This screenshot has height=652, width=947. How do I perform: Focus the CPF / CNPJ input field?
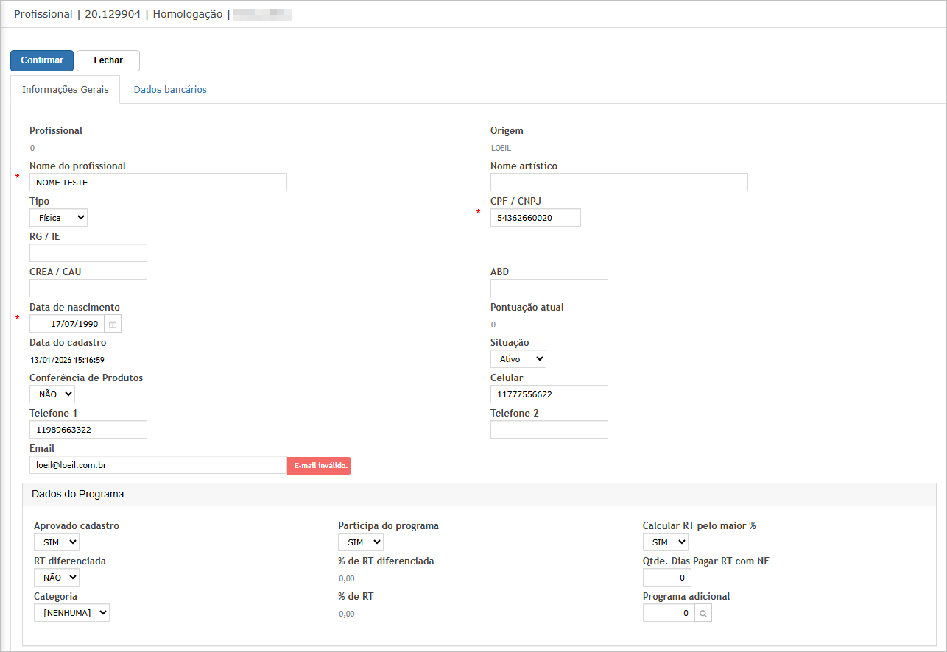point(535,218)
